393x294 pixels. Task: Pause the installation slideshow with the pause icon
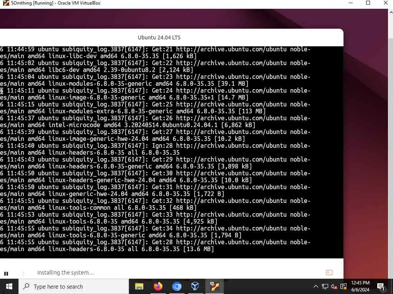(x=6, y=273)
